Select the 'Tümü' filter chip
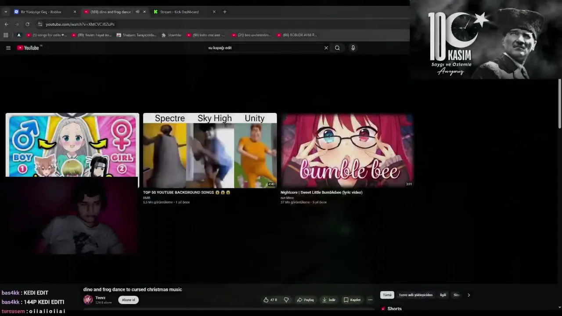The width and height of the screenshot is (562, 316). click(x=387, y=295)
